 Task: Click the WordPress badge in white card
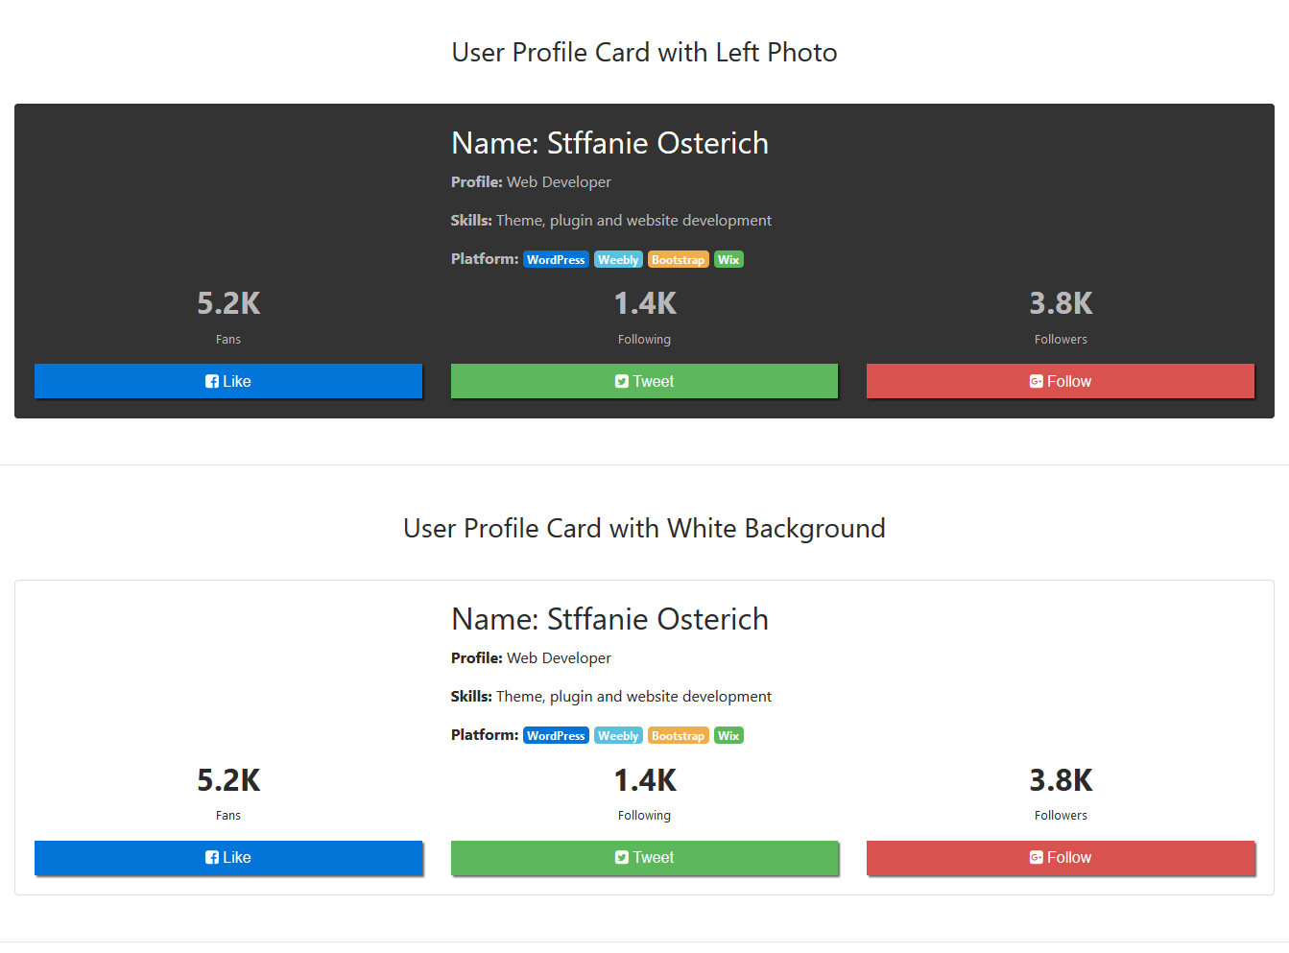556,736
